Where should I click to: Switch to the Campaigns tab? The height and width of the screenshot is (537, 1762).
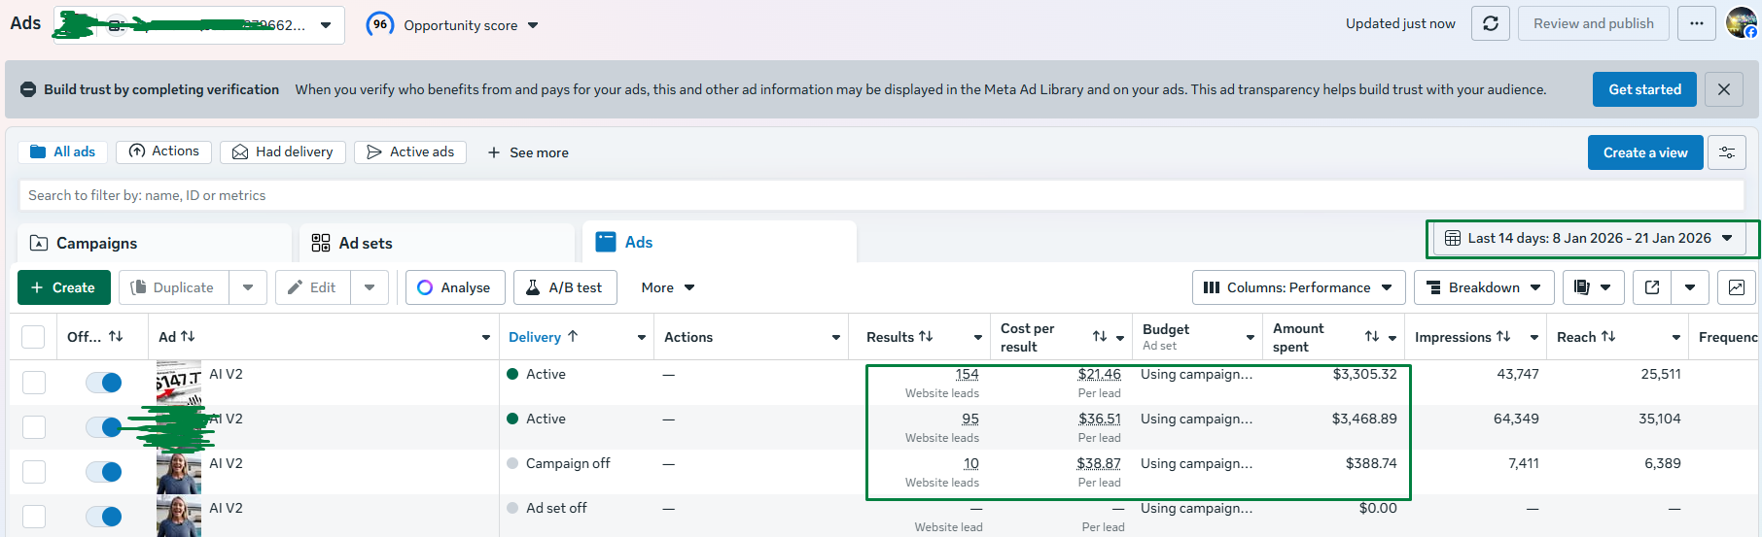coord(154,243)
